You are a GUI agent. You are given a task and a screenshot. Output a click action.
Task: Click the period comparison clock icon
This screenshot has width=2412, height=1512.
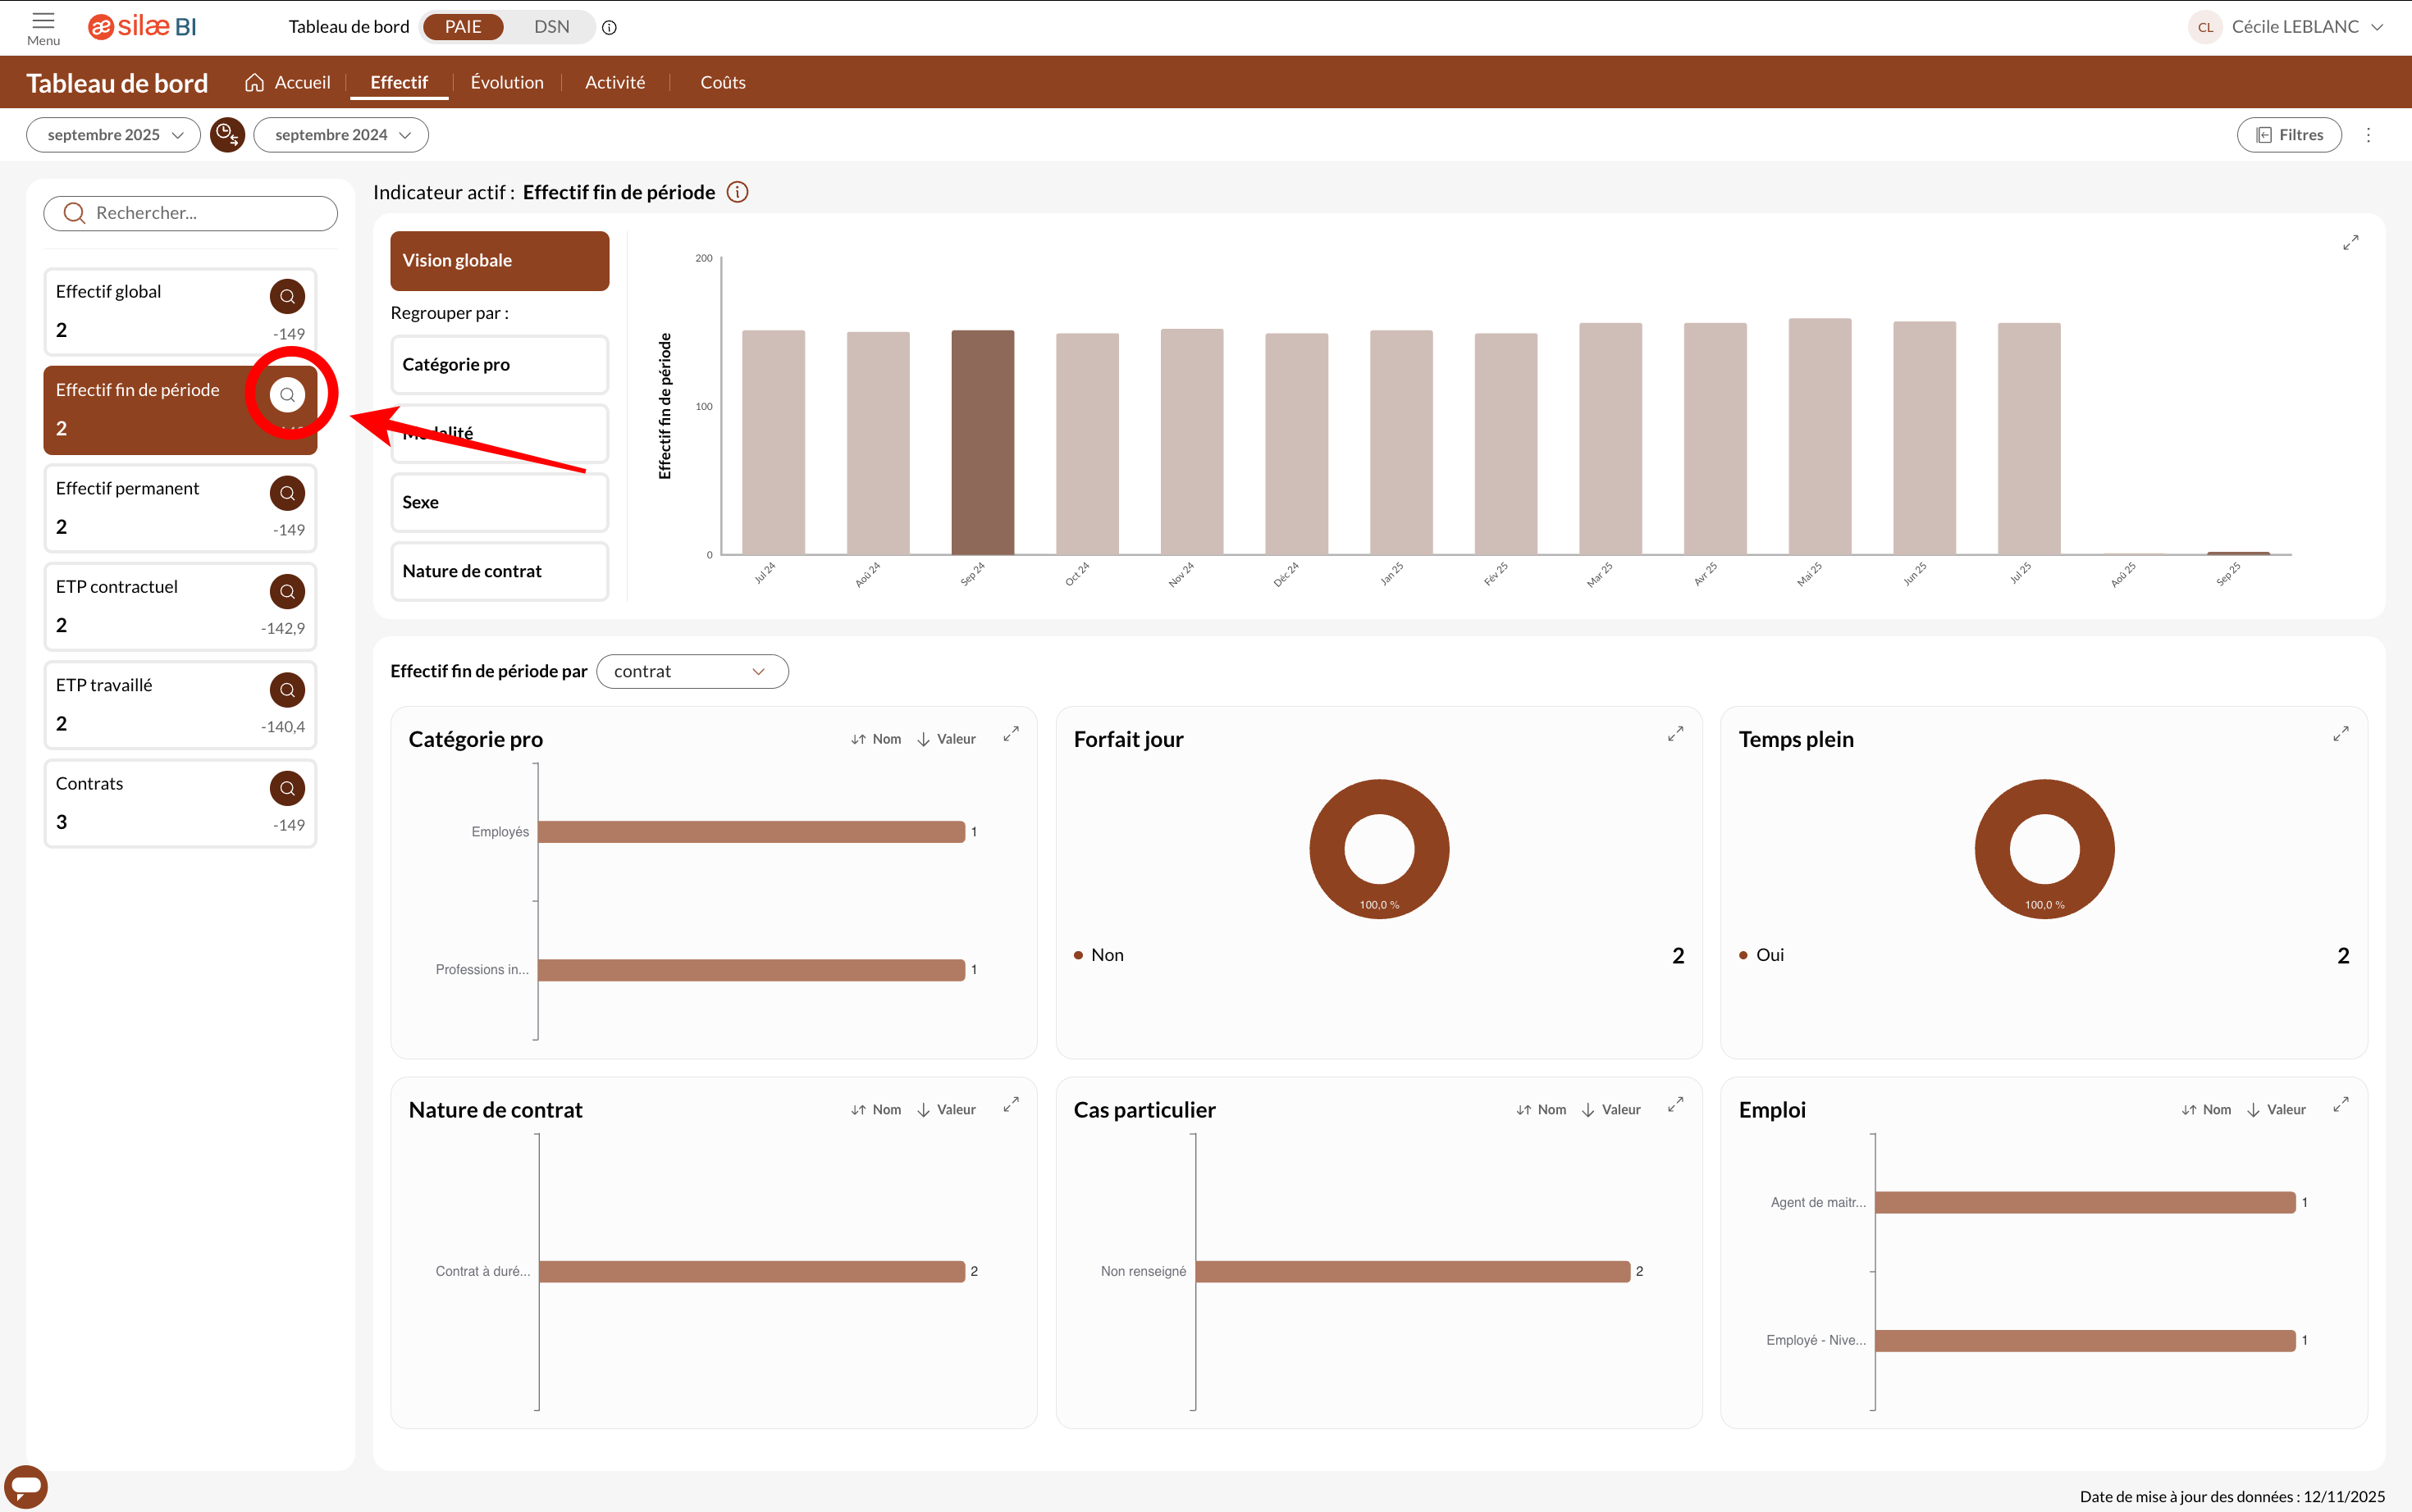227,135
